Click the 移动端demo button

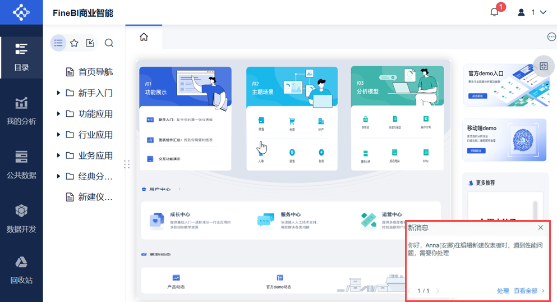point(476,150)
